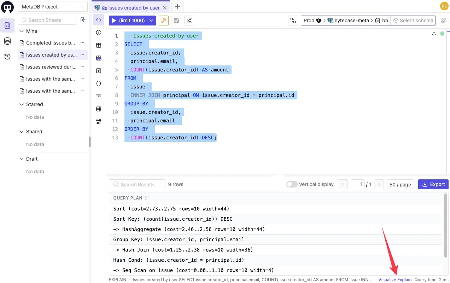Click the save sheet icon
The width and height of the screenshot is (450, 283).
pos(176,21)
